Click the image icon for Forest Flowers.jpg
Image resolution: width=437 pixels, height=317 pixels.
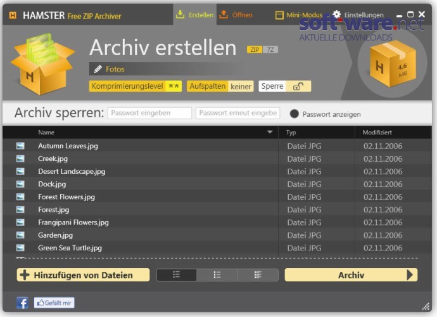click(20, 197)
